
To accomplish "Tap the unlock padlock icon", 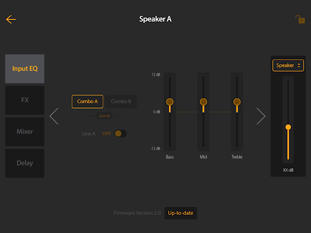I will 300,19.
